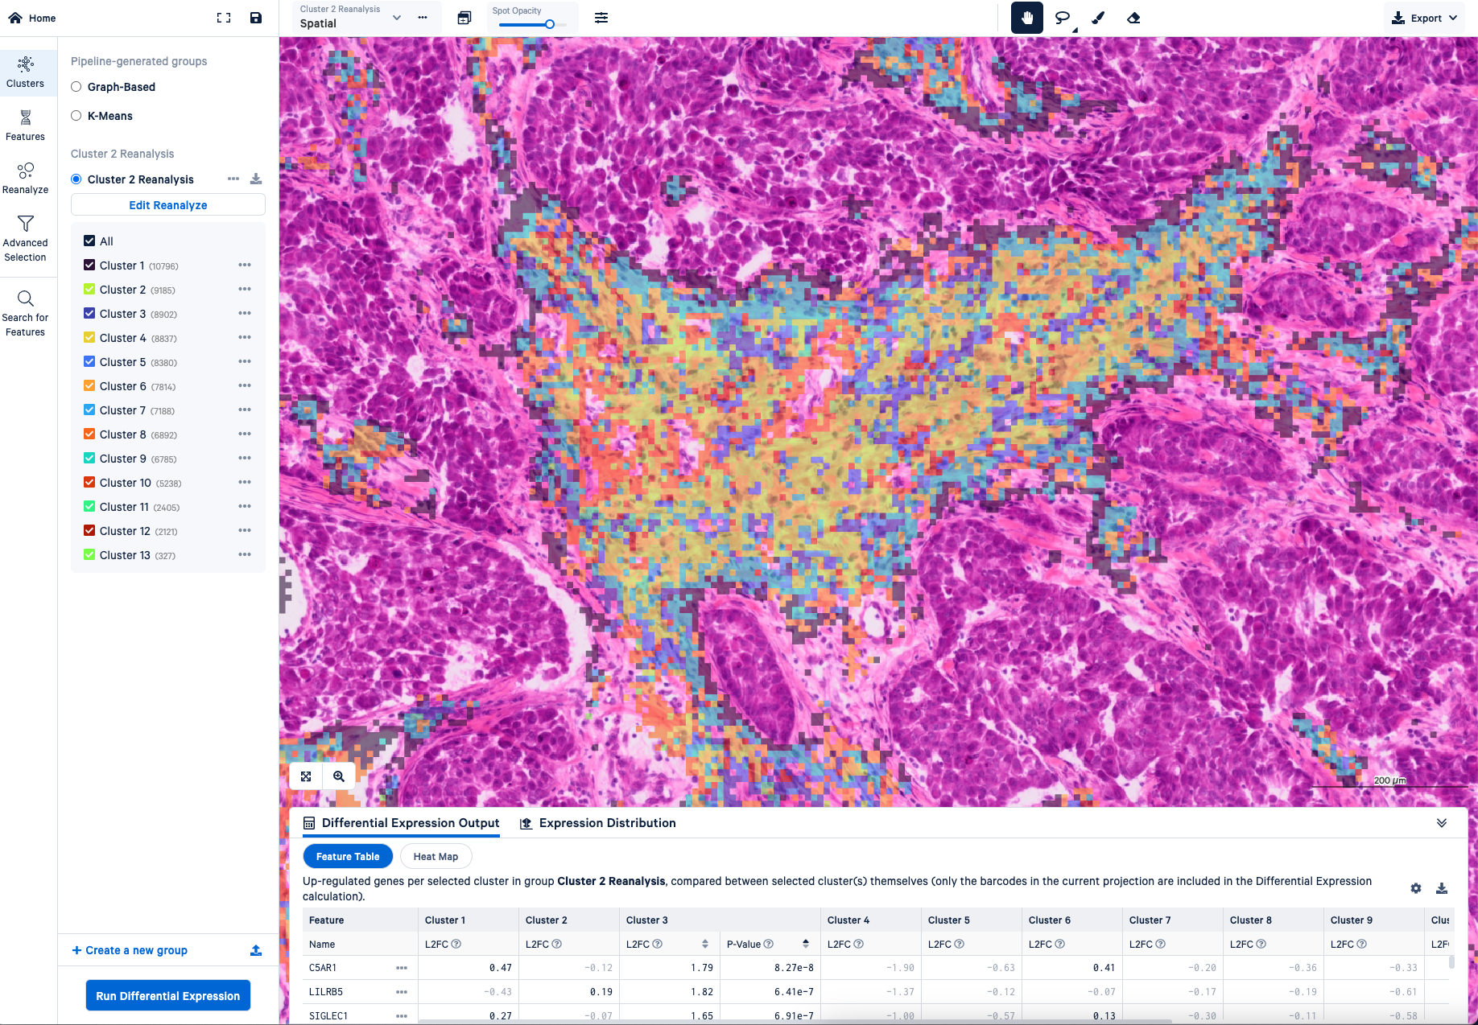Select the K-Means radio button
Screen dimensions: 1478x1025
click(76, 116)
